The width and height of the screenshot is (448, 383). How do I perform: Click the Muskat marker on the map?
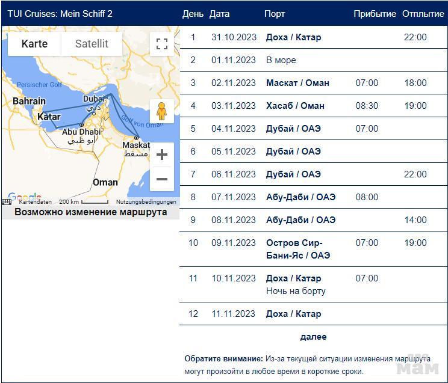pyautogui.click(x=137, y=138)
